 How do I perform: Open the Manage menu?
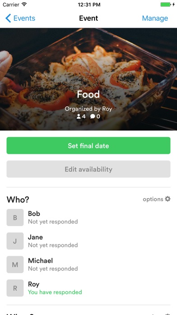(155, 18)
